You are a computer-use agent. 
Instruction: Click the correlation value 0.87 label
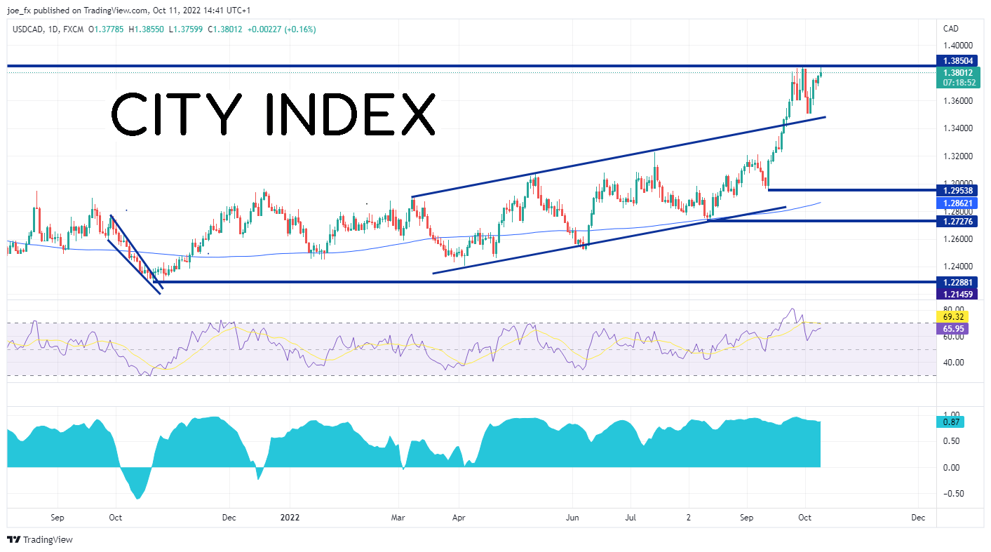(950, 422)
